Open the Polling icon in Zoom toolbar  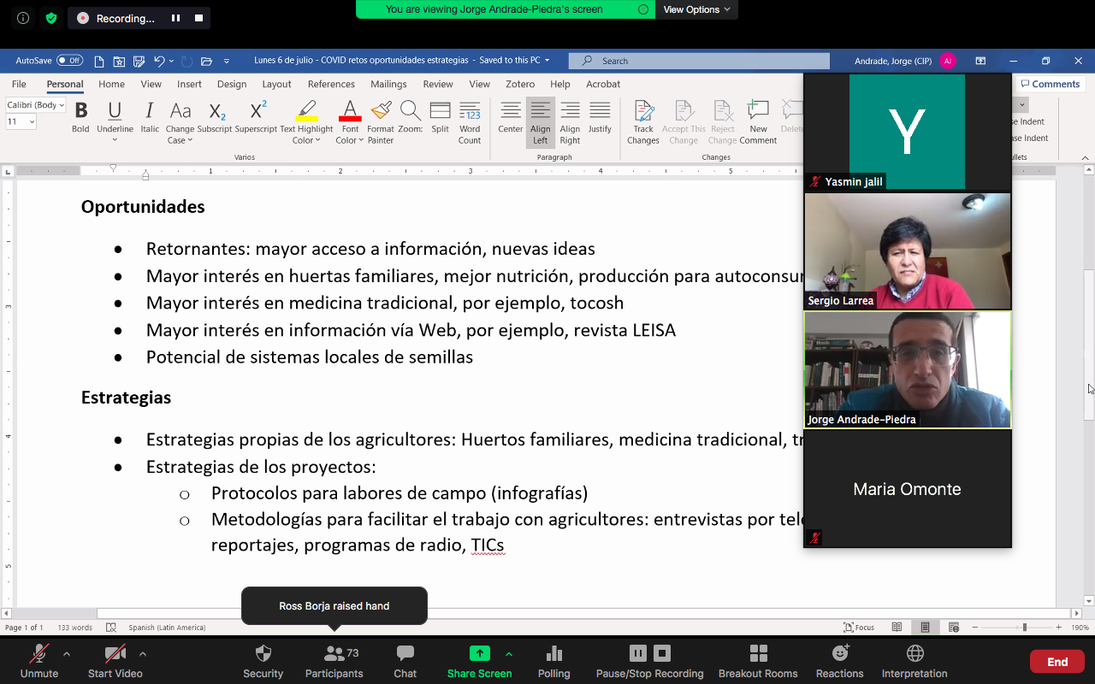[x=553, y=654]
